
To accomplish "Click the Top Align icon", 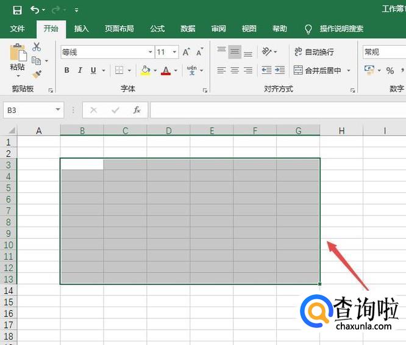I will (x=221, y=49).
